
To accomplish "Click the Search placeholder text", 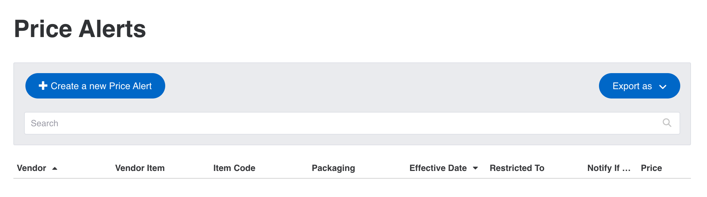I will pos(44,123).
